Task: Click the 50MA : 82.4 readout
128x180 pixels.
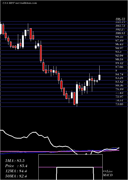Action: click(x=16, y=176)
